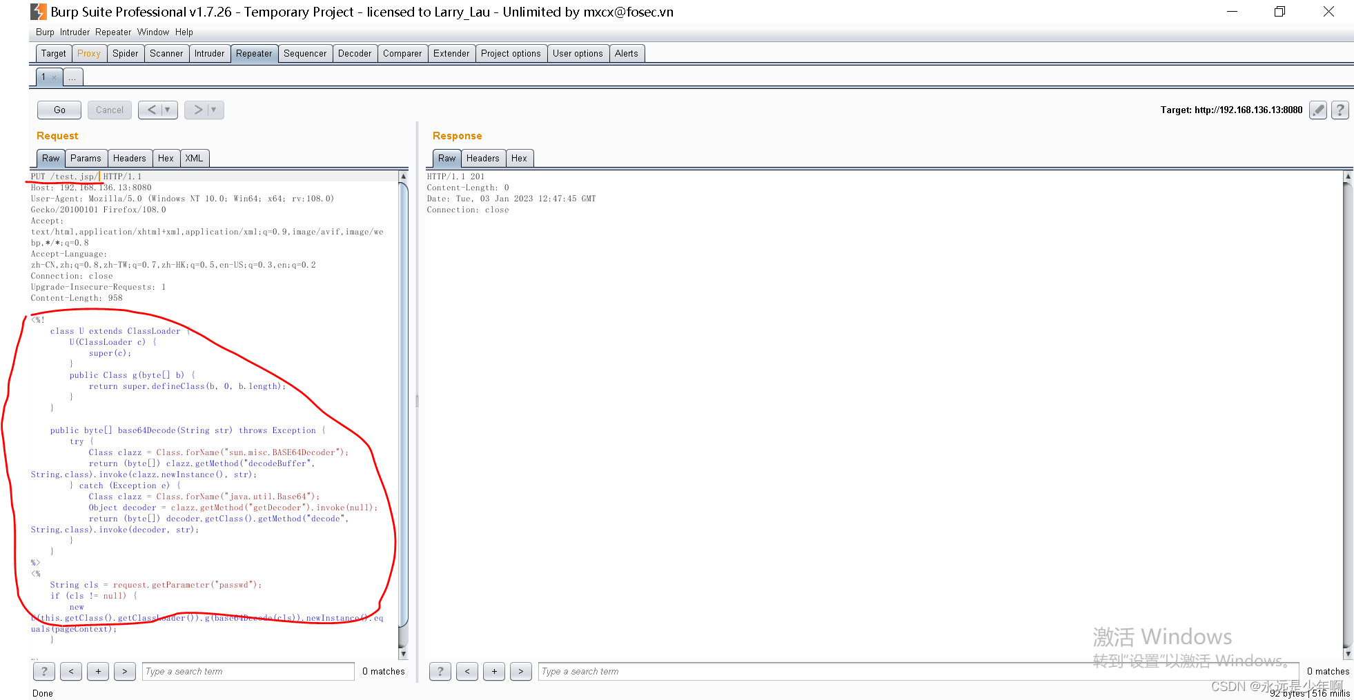Click the edit target pencil icon
Screen dimensions: 1354x700
(1318, 110)
